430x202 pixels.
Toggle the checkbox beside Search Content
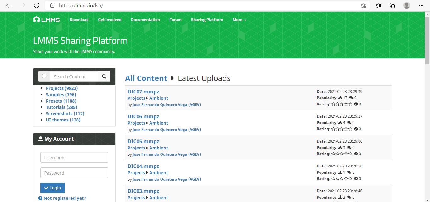pyautogui.click(x=44, y=76)
